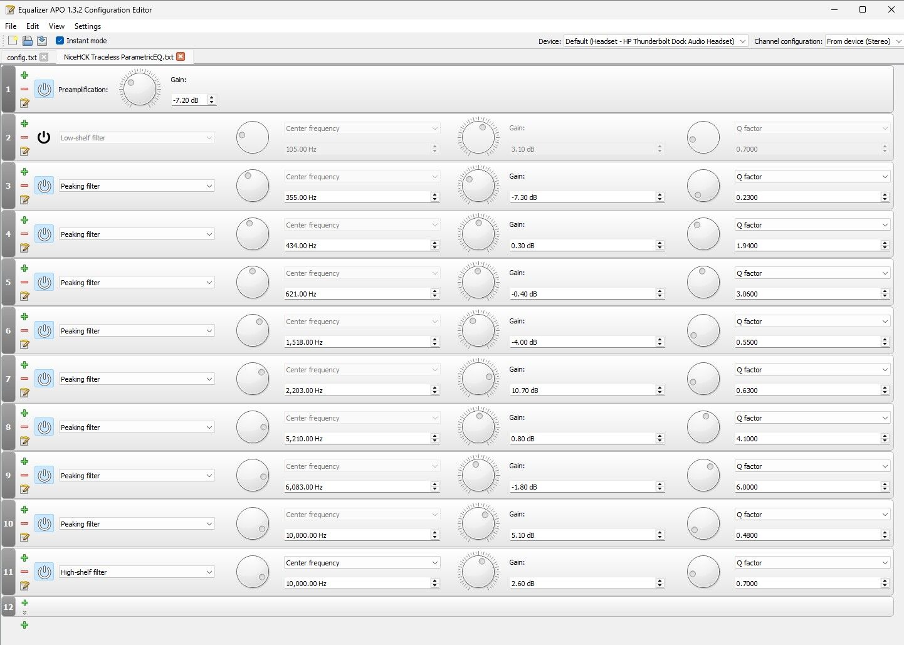Screen dimensions: 904x645
Task: Switch to the config.txt tab
Action: 22,57
